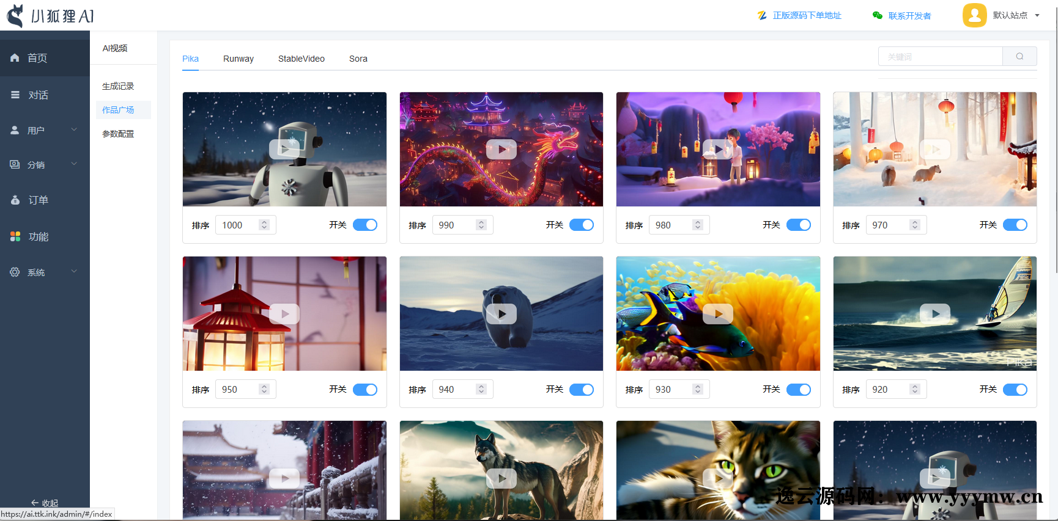Play the dragon video ranked 990
Screen dimensions: 1058x521
[501, 149]
